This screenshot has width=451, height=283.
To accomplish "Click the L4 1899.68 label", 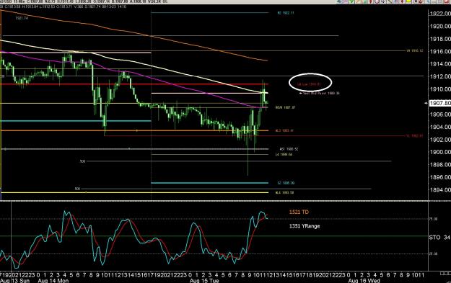I will [284, 154].
